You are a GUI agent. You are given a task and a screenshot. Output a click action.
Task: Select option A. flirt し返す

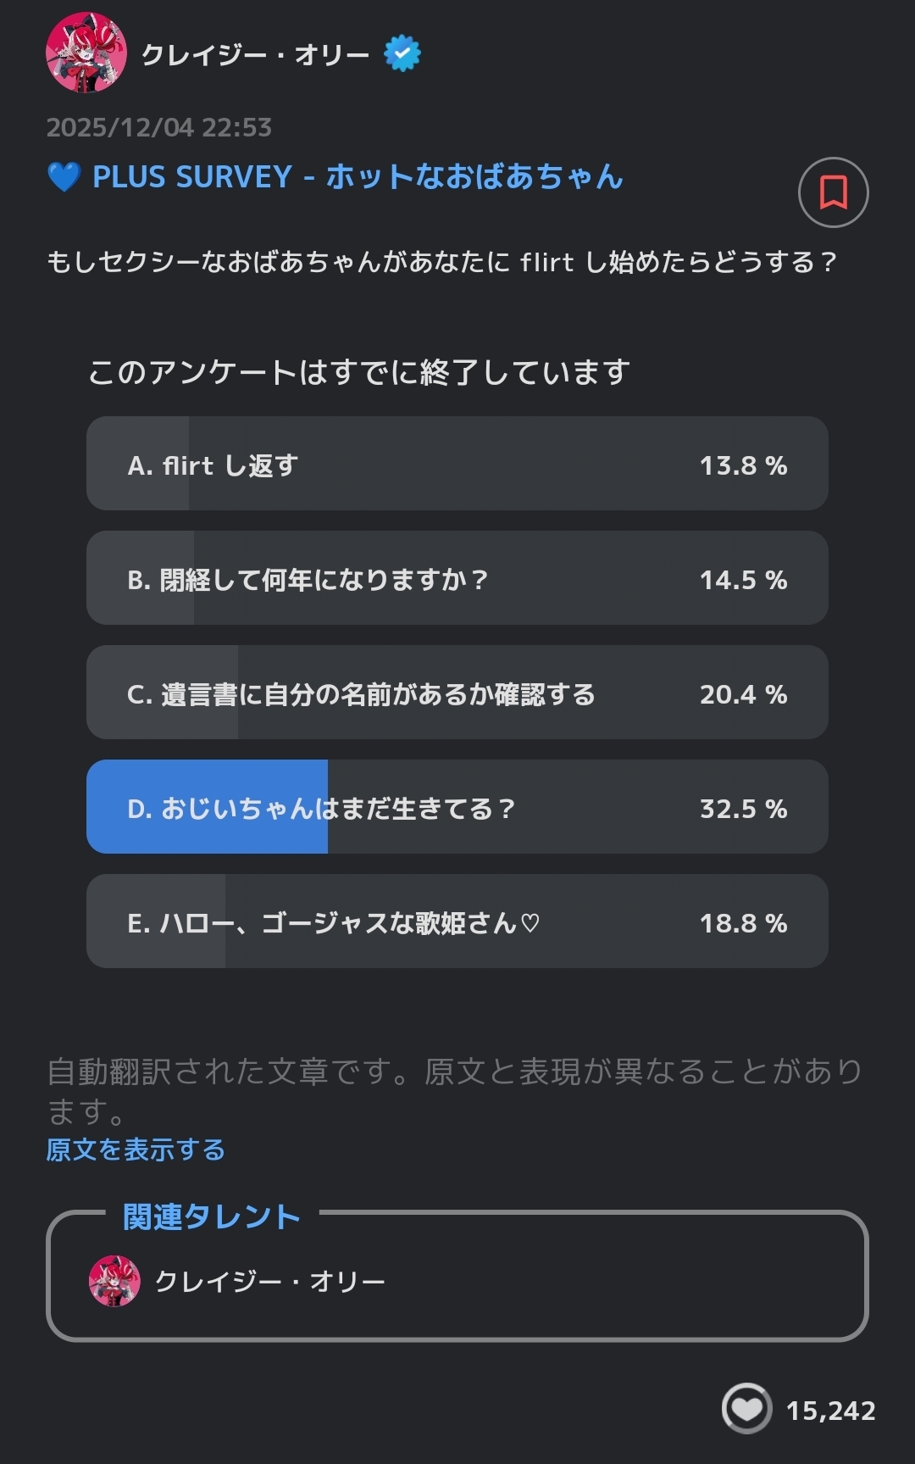click(457, 464)
